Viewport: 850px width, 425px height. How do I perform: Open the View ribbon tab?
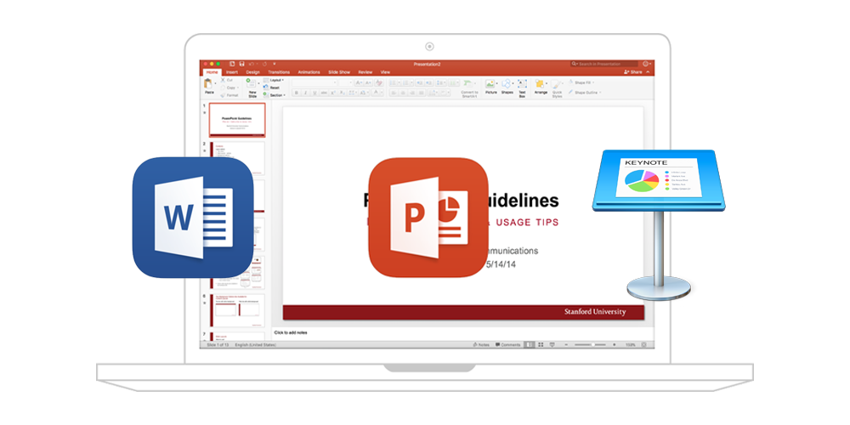point(385,72)
